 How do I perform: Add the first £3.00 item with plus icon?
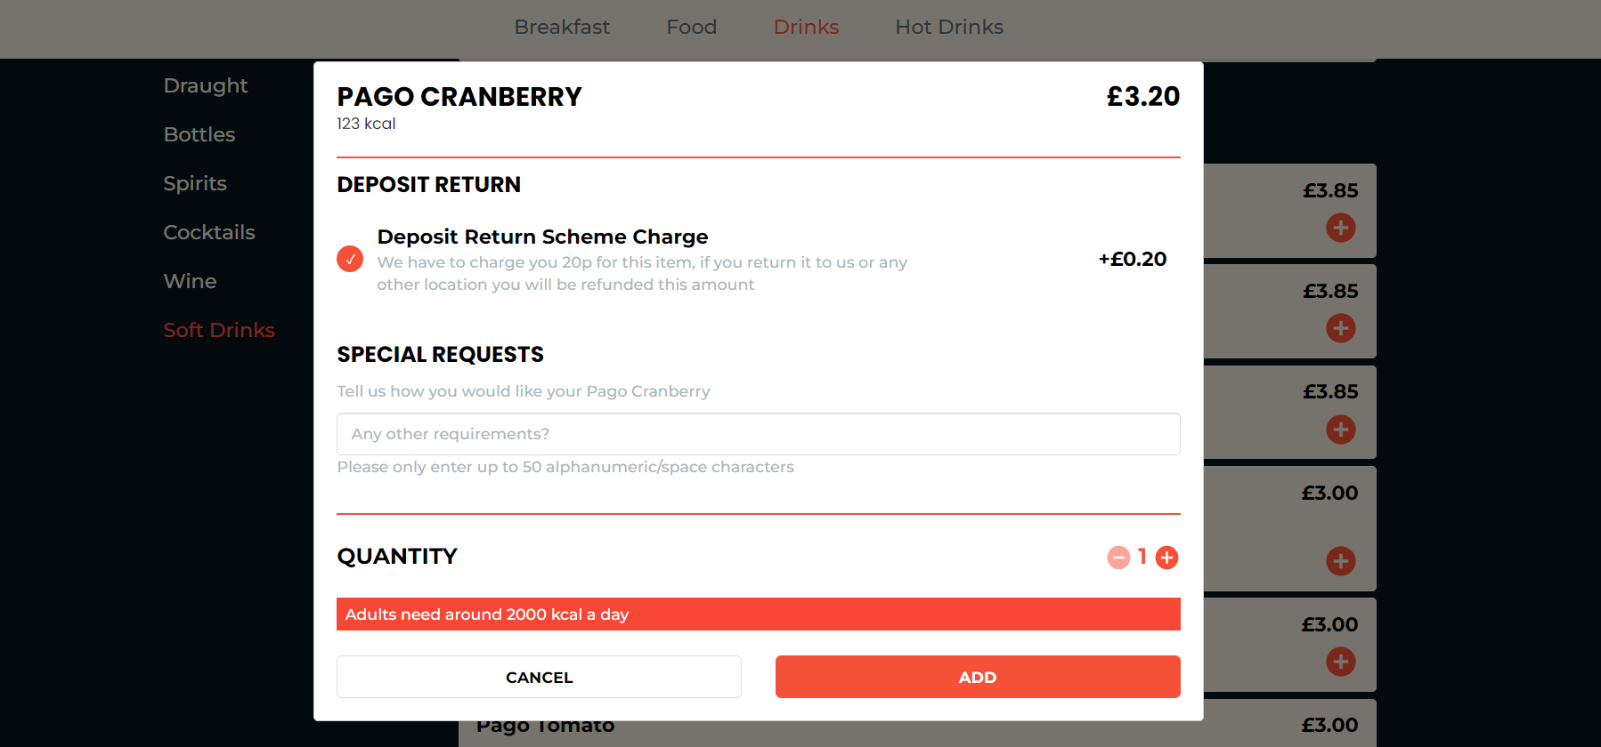(x=1340, y=561)
